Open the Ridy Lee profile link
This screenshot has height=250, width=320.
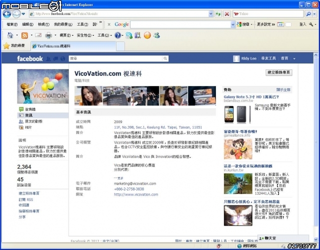point(248,58)
